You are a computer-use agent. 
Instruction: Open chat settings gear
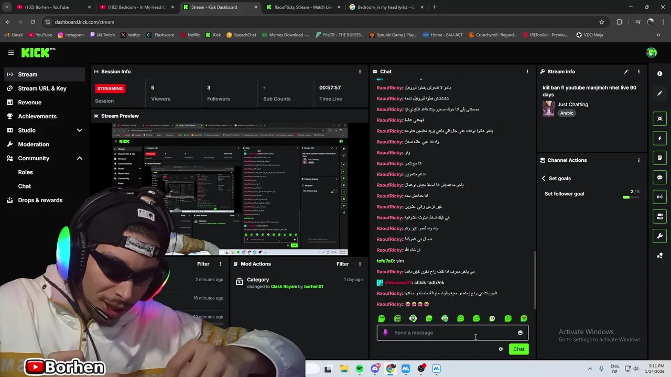501,349
